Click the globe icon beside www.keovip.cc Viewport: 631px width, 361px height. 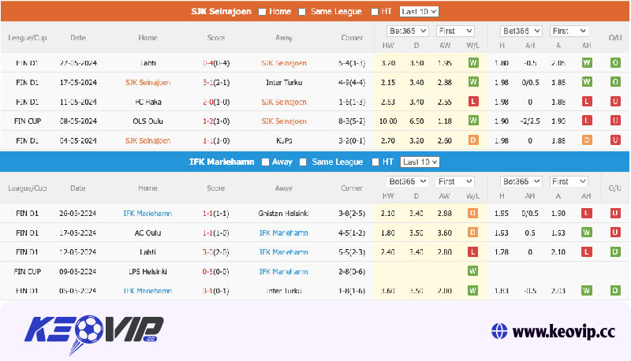498,330
